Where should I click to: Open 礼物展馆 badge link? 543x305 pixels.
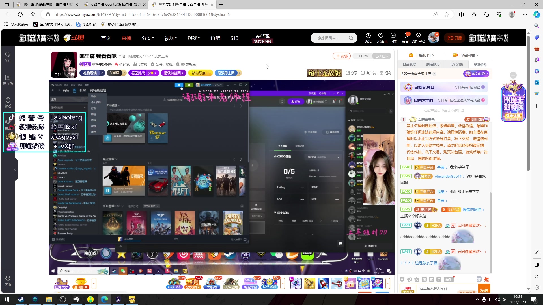tap(92, 73)
